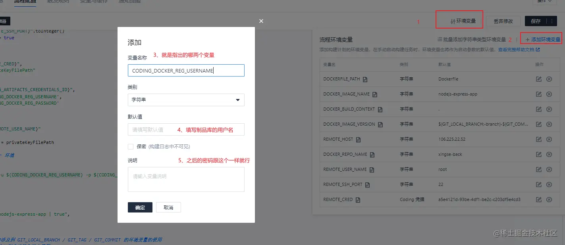Click the document icon beside DOCKER_BUILD_CONTEXT
565x245 pixels.
pyautogui.click(x=380, y=109)
